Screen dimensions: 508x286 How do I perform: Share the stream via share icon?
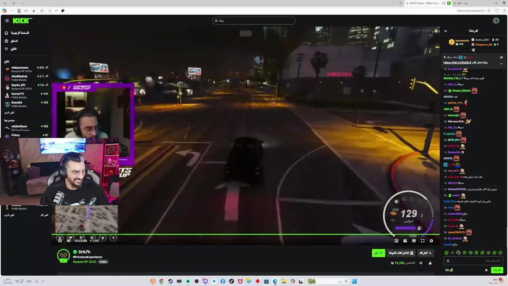tap(421, 263)
